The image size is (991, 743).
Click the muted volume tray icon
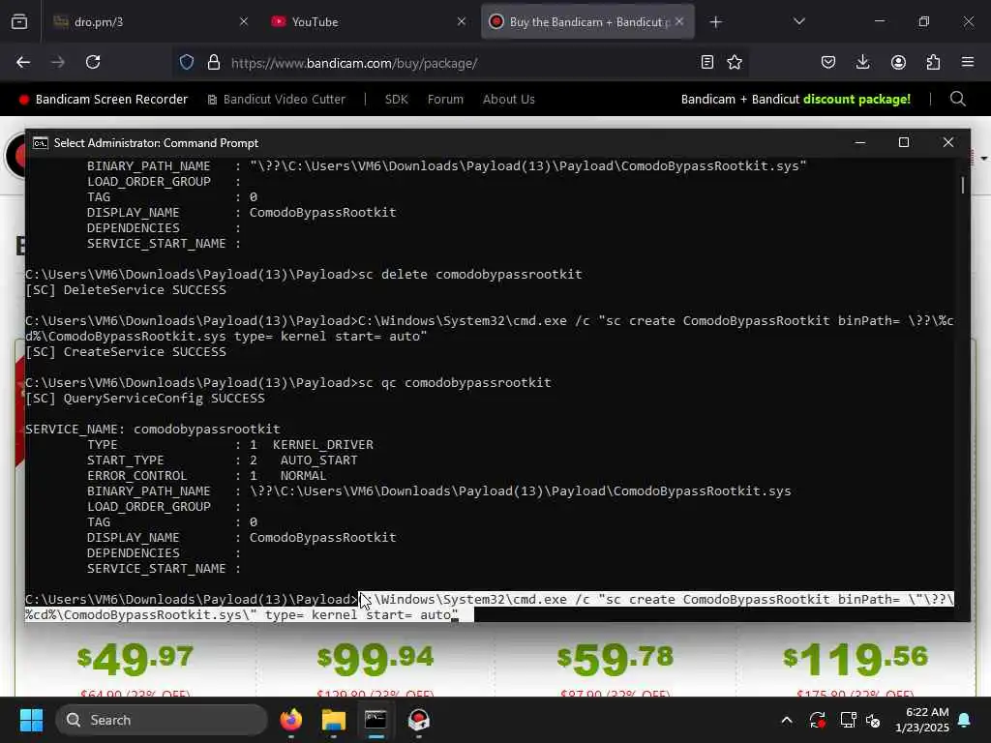[874, 720]
